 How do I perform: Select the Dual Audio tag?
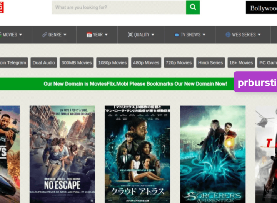click(44, 63)
